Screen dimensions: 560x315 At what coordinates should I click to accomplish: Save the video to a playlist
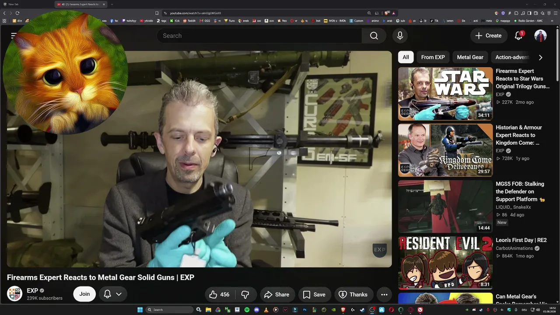pyautogui.click(x=315, y=294)
